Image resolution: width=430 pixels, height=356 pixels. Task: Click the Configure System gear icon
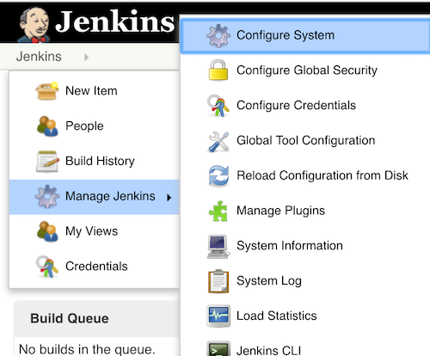218,35
